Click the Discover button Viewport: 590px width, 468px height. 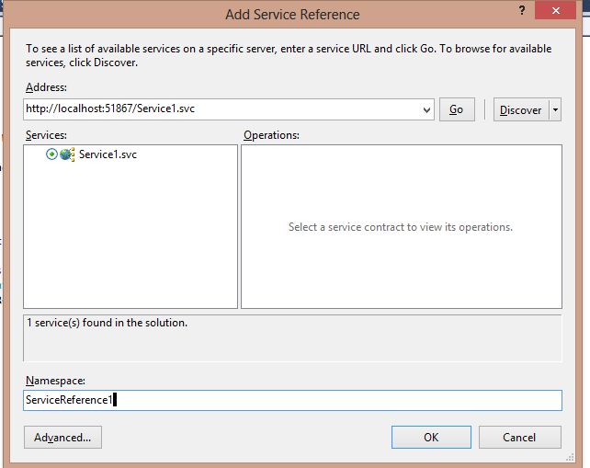coord(520,109)
